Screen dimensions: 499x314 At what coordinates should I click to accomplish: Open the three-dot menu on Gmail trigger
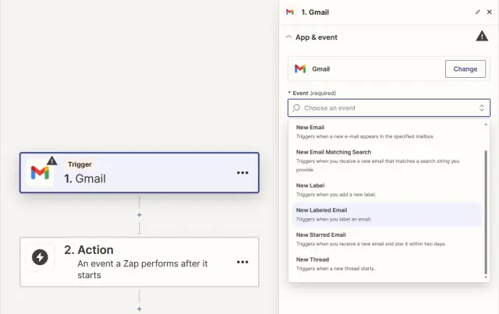[242, 172]
